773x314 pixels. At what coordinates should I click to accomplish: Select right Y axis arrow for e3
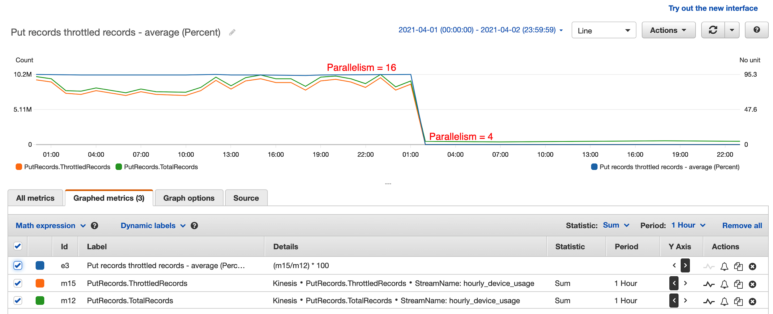(685, 265)
